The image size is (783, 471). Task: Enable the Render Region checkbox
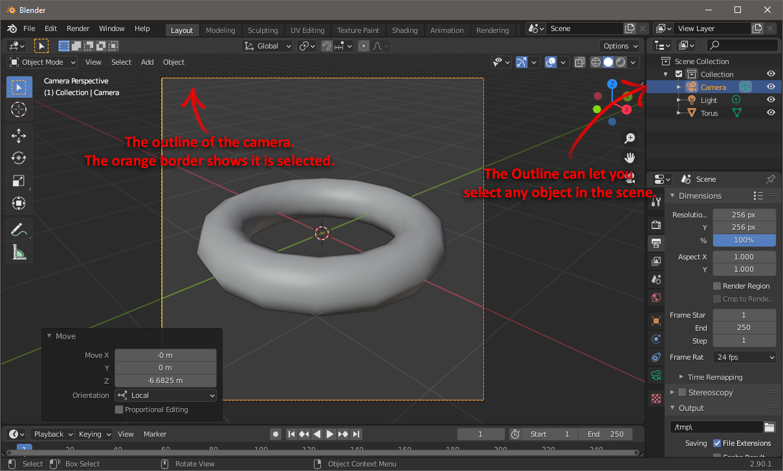(717, 286)
